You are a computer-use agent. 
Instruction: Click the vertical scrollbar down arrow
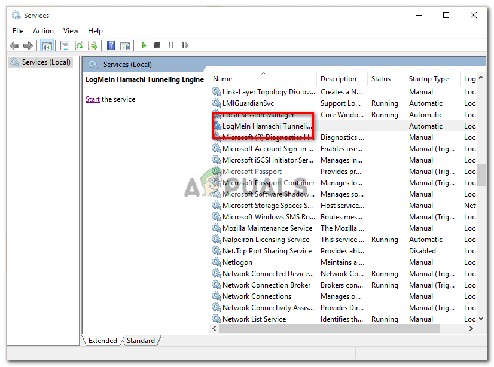(481, 319)
